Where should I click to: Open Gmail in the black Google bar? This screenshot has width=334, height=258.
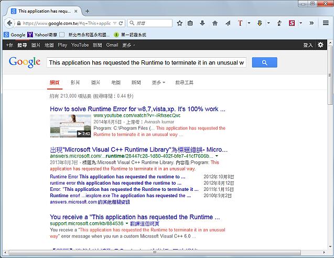112,45
